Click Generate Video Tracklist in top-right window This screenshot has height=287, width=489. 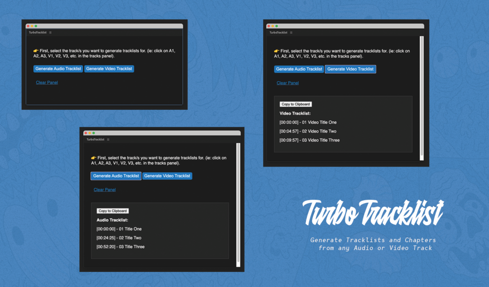coord(350,69)
